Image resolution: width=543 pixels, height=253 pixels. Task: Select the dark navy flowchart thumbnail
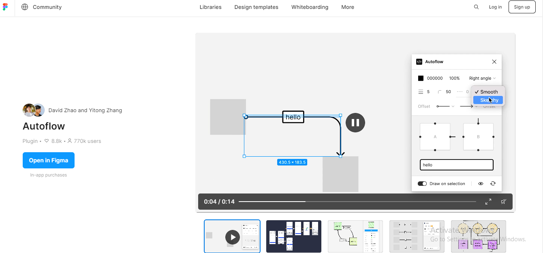click(294, 236)
